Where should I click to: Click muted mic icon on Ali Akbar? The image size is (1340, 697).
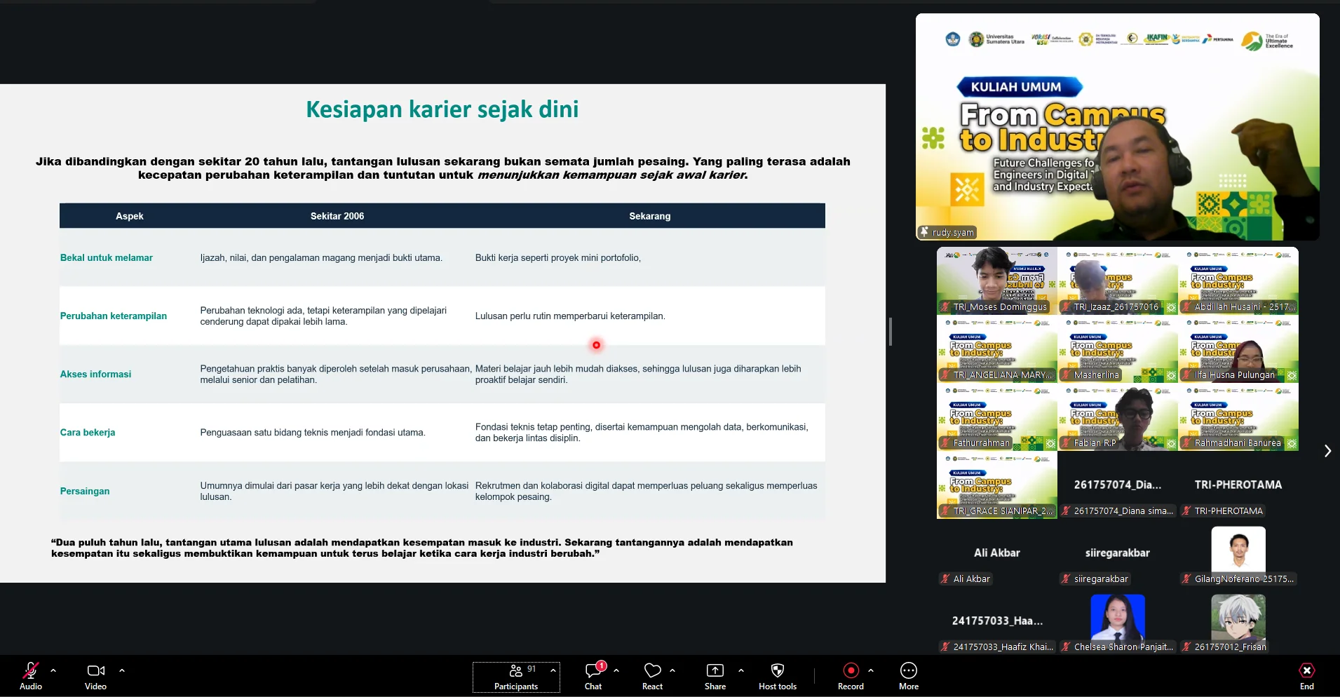(x=945, y=579)
